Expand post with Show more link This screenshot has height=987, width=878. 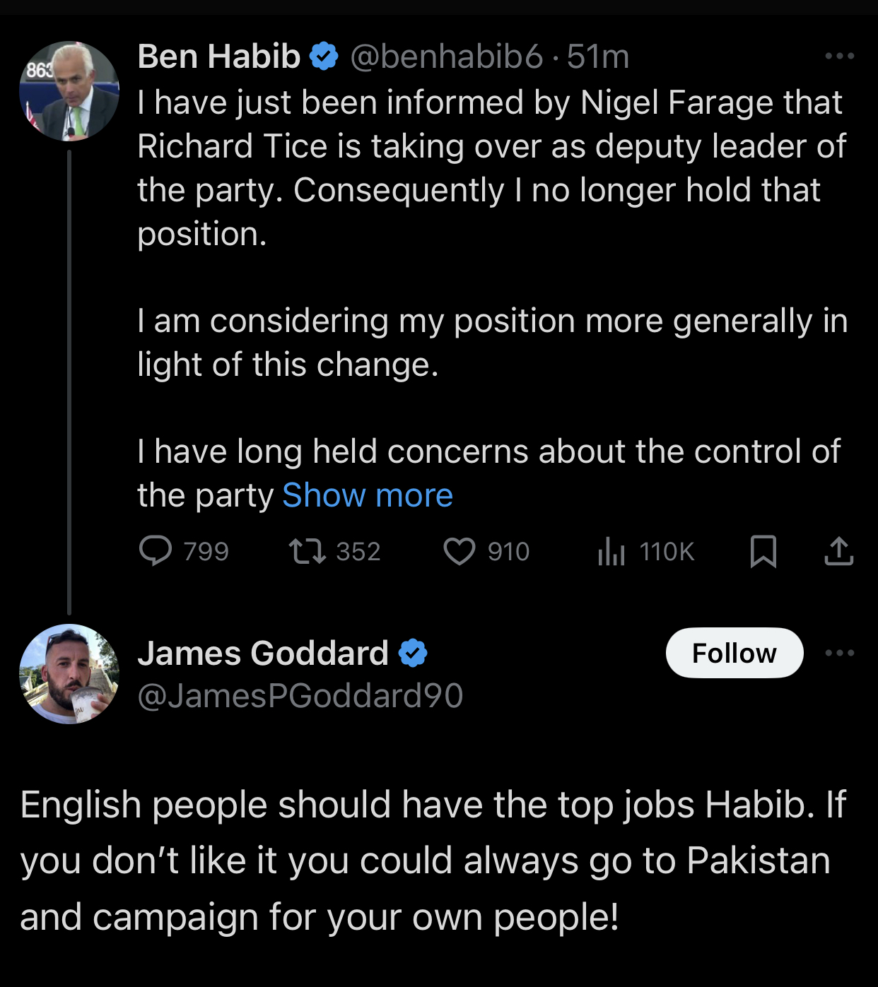(x=368, y=495)
